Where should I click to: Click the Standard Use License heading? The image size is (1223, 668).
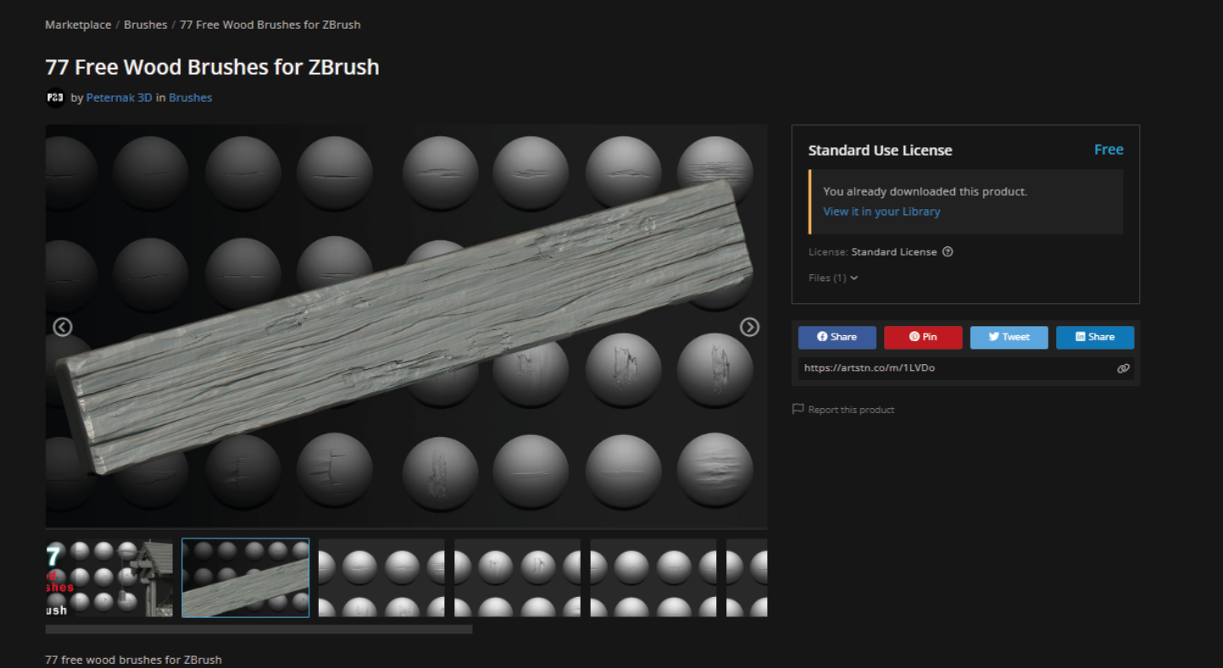[881, 151]
